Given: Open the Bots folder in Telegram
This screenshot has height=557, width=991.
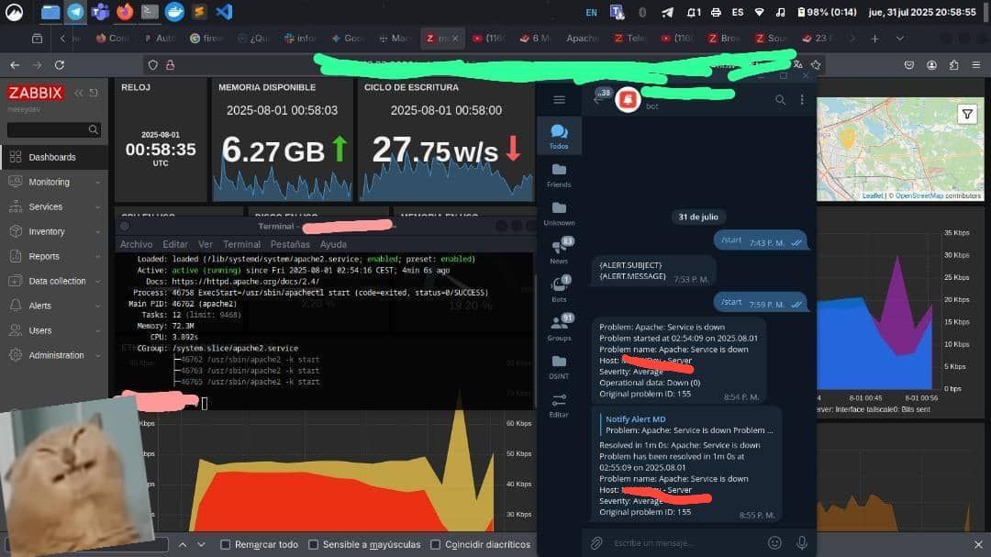Looking at the screenshot, I should click(559, 290).
